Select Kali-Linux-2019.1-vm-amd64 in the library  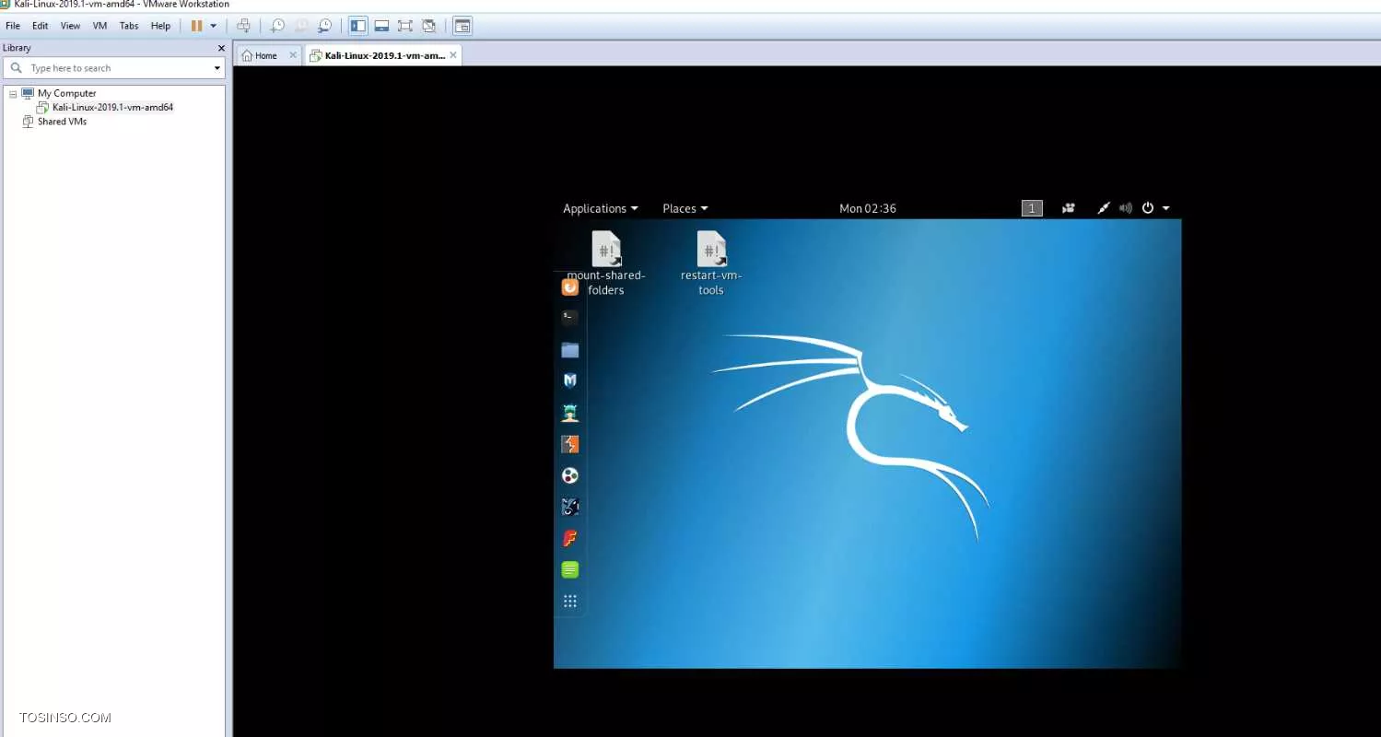[x=112, y=107]
